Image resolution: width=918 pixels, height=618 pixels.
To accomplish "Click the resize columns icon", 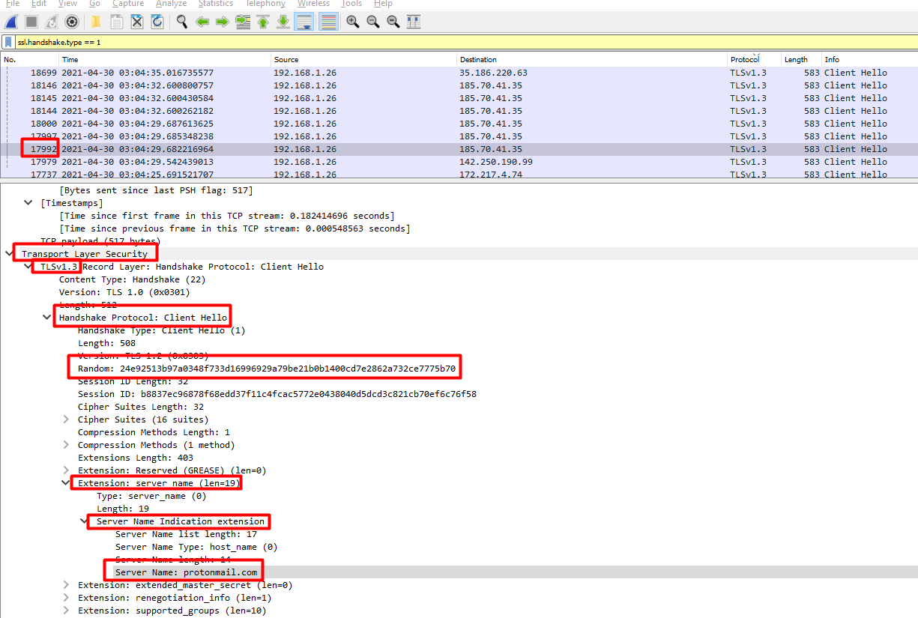I will (413, 22).
